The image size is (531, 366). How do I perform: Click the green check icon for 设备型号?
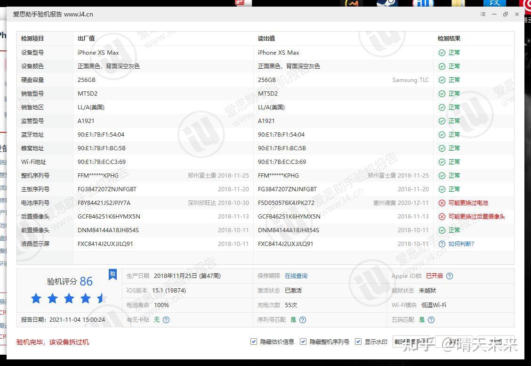click(442, 53)
